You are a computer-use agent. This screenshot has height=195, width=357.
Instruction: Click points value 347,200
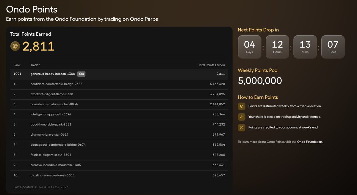[219, 155]
